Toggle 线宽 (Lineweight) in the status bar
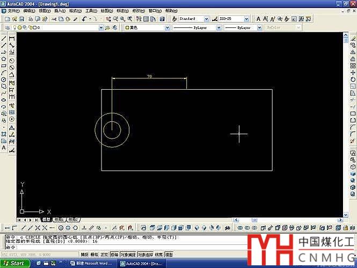 [159, 255]
